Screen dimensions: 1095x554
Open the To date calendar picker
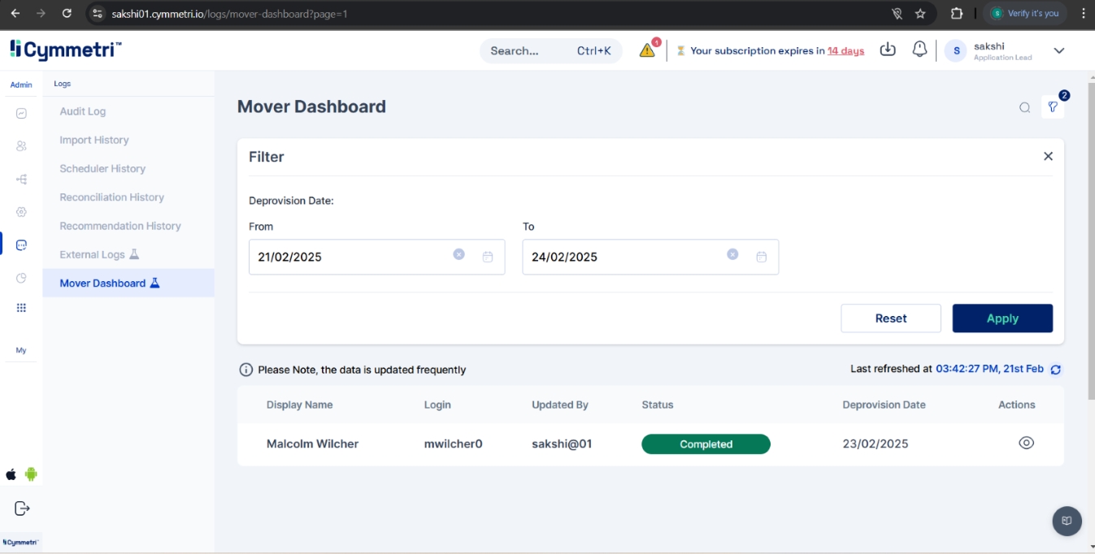tap(762, 257)
